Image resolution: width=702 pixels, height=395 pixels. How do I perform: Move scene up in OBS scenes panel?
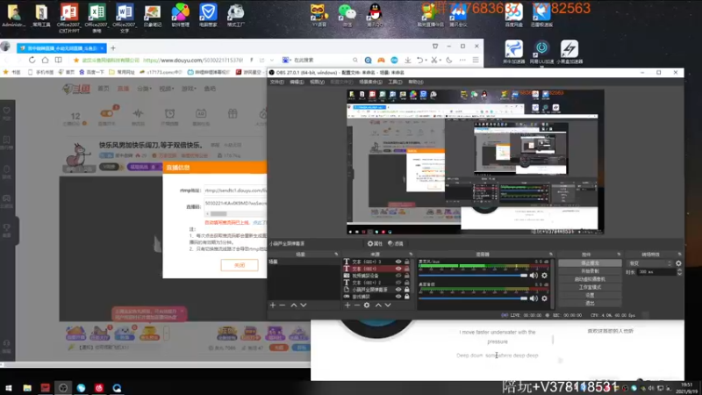tap(294, 305)
